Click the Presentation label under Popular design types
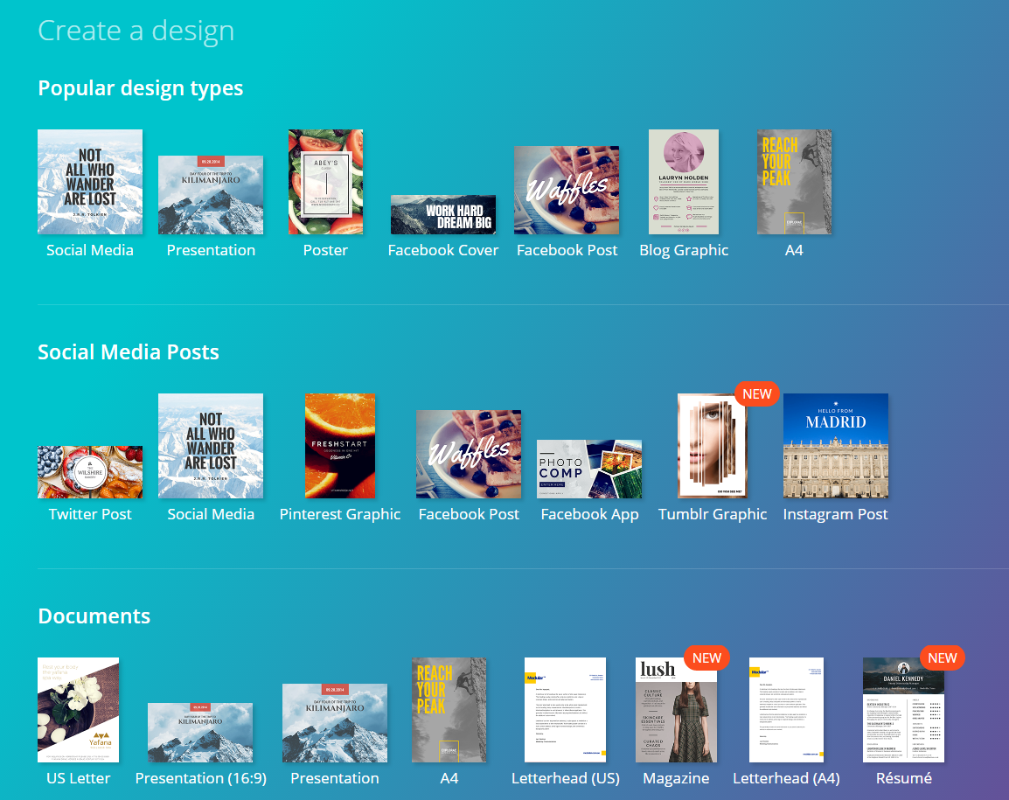1009x800 pixels. click(x=211, y=250)
